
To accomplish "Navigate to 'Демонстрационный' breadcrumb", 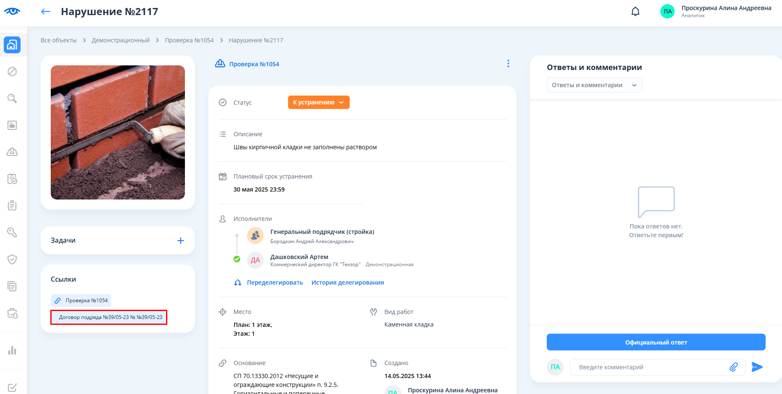I will point(121,40).
